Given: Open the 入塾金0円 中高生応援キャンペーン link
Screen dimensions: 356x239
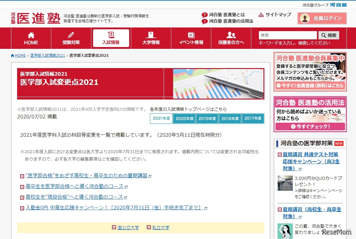Looking at the screenshot, I should (x=114, y=208).
